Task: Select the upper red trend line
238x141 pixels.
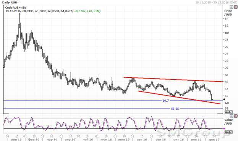Action: click(173, 79)
